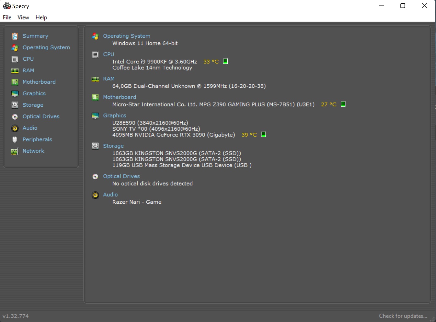
Task: Click the Storage hard drive icon in sidebar
Action: pyautogui.click(x=15, y=105)
